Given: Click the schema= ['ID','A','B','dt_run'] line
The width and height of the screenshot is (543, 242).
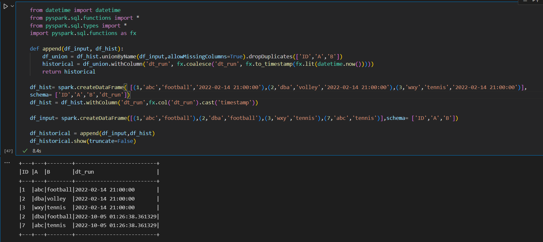Looking at the screenshot, I should click(x=80, y=95).
